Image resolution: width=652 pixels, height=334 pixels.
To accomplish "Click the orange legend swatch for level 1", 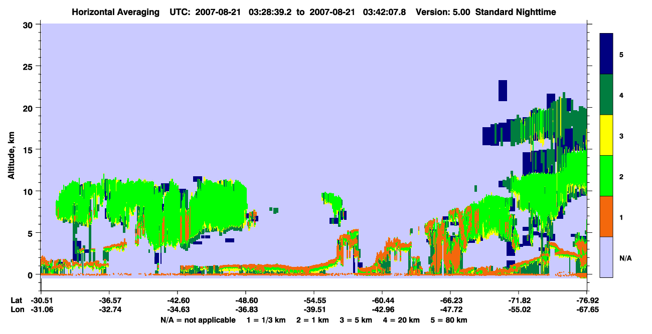I will click(x=606, y=216).
